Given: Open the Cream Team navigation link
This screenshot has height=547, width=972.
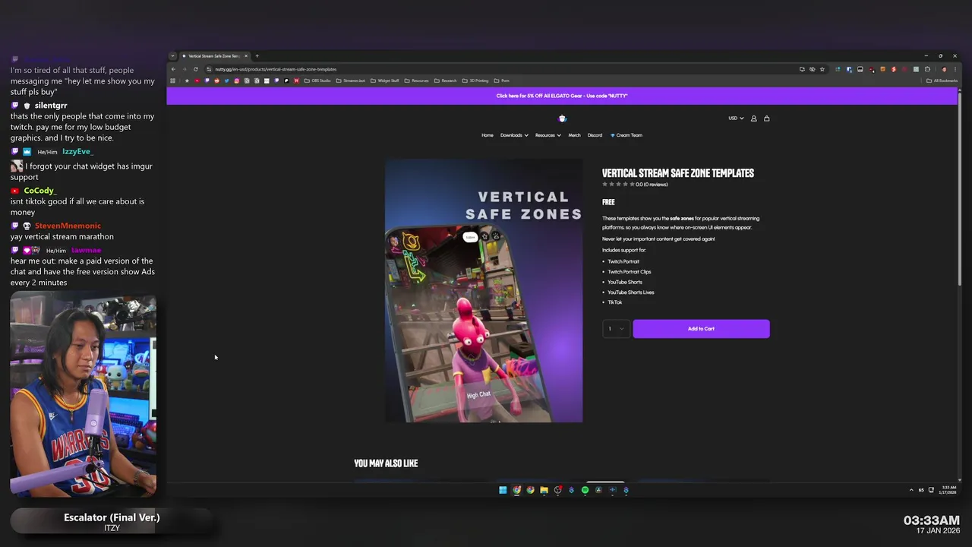Looking at the screenshot, I should pos(626,135).
